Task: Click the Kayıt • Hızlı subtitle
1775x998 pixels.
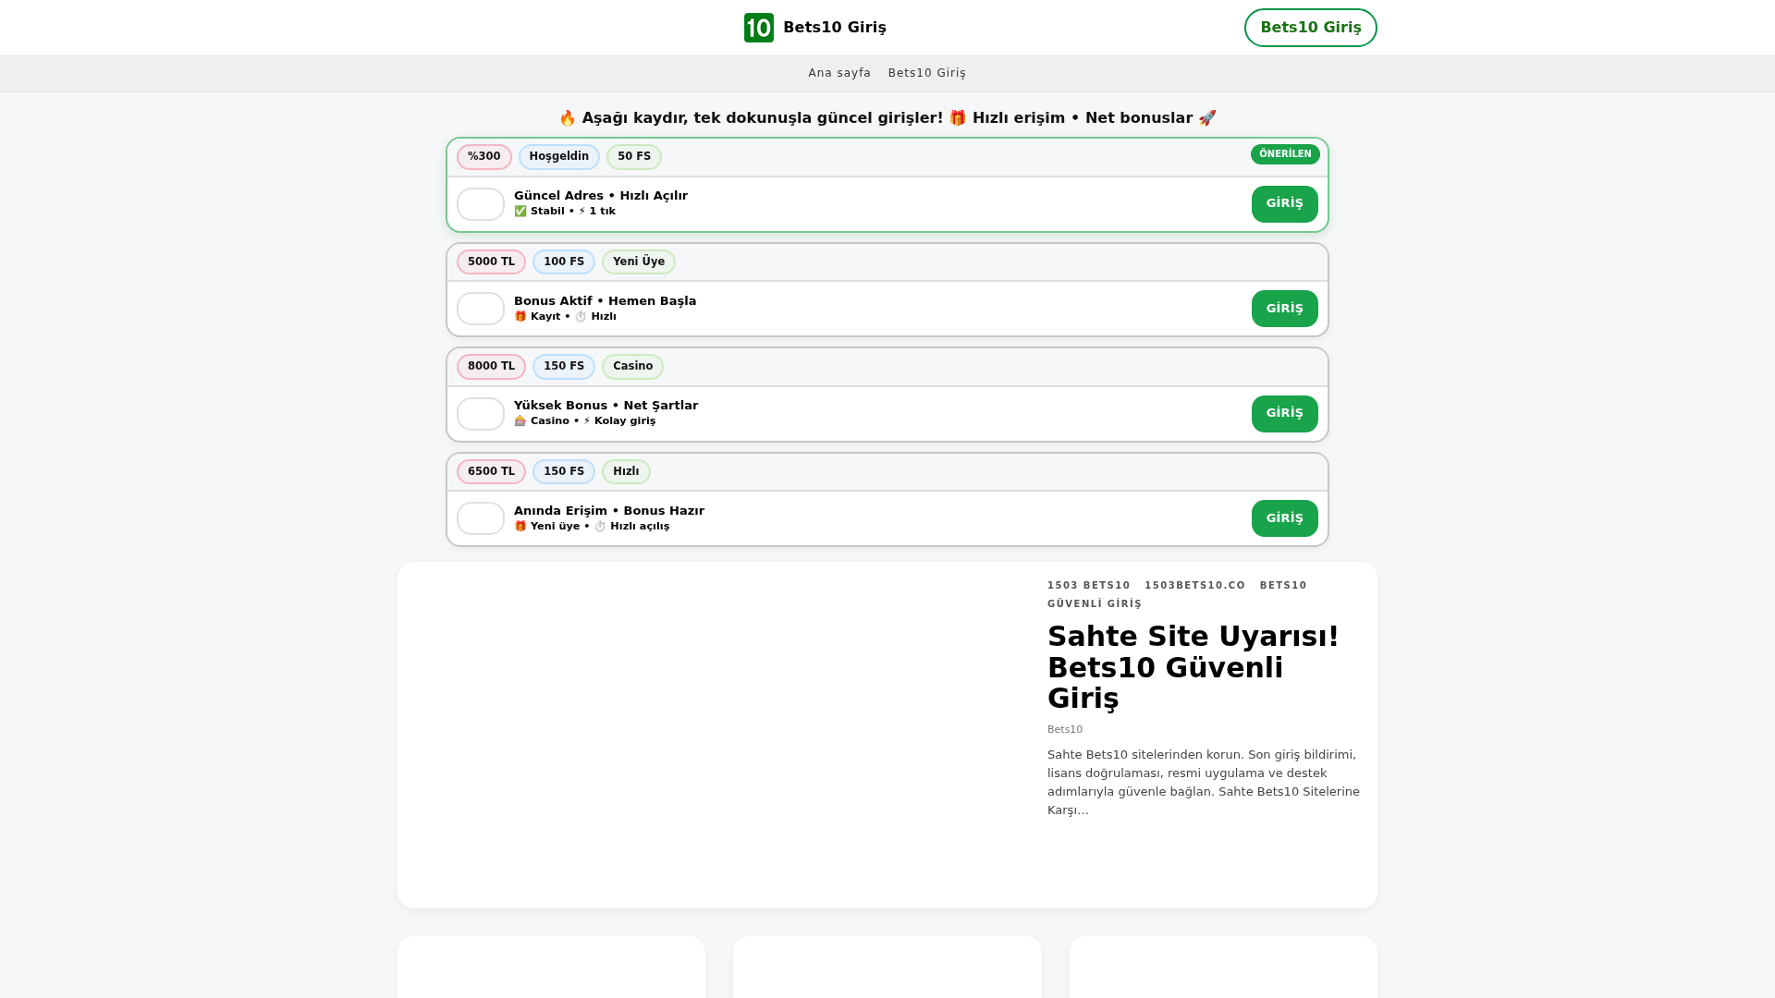Action: (565, 317)
